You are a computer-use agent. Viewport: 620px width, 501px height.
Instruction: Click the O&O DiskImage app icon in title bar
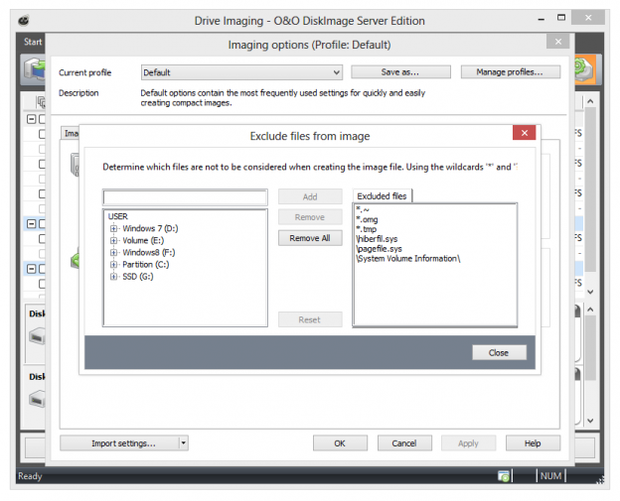(23, 21)
